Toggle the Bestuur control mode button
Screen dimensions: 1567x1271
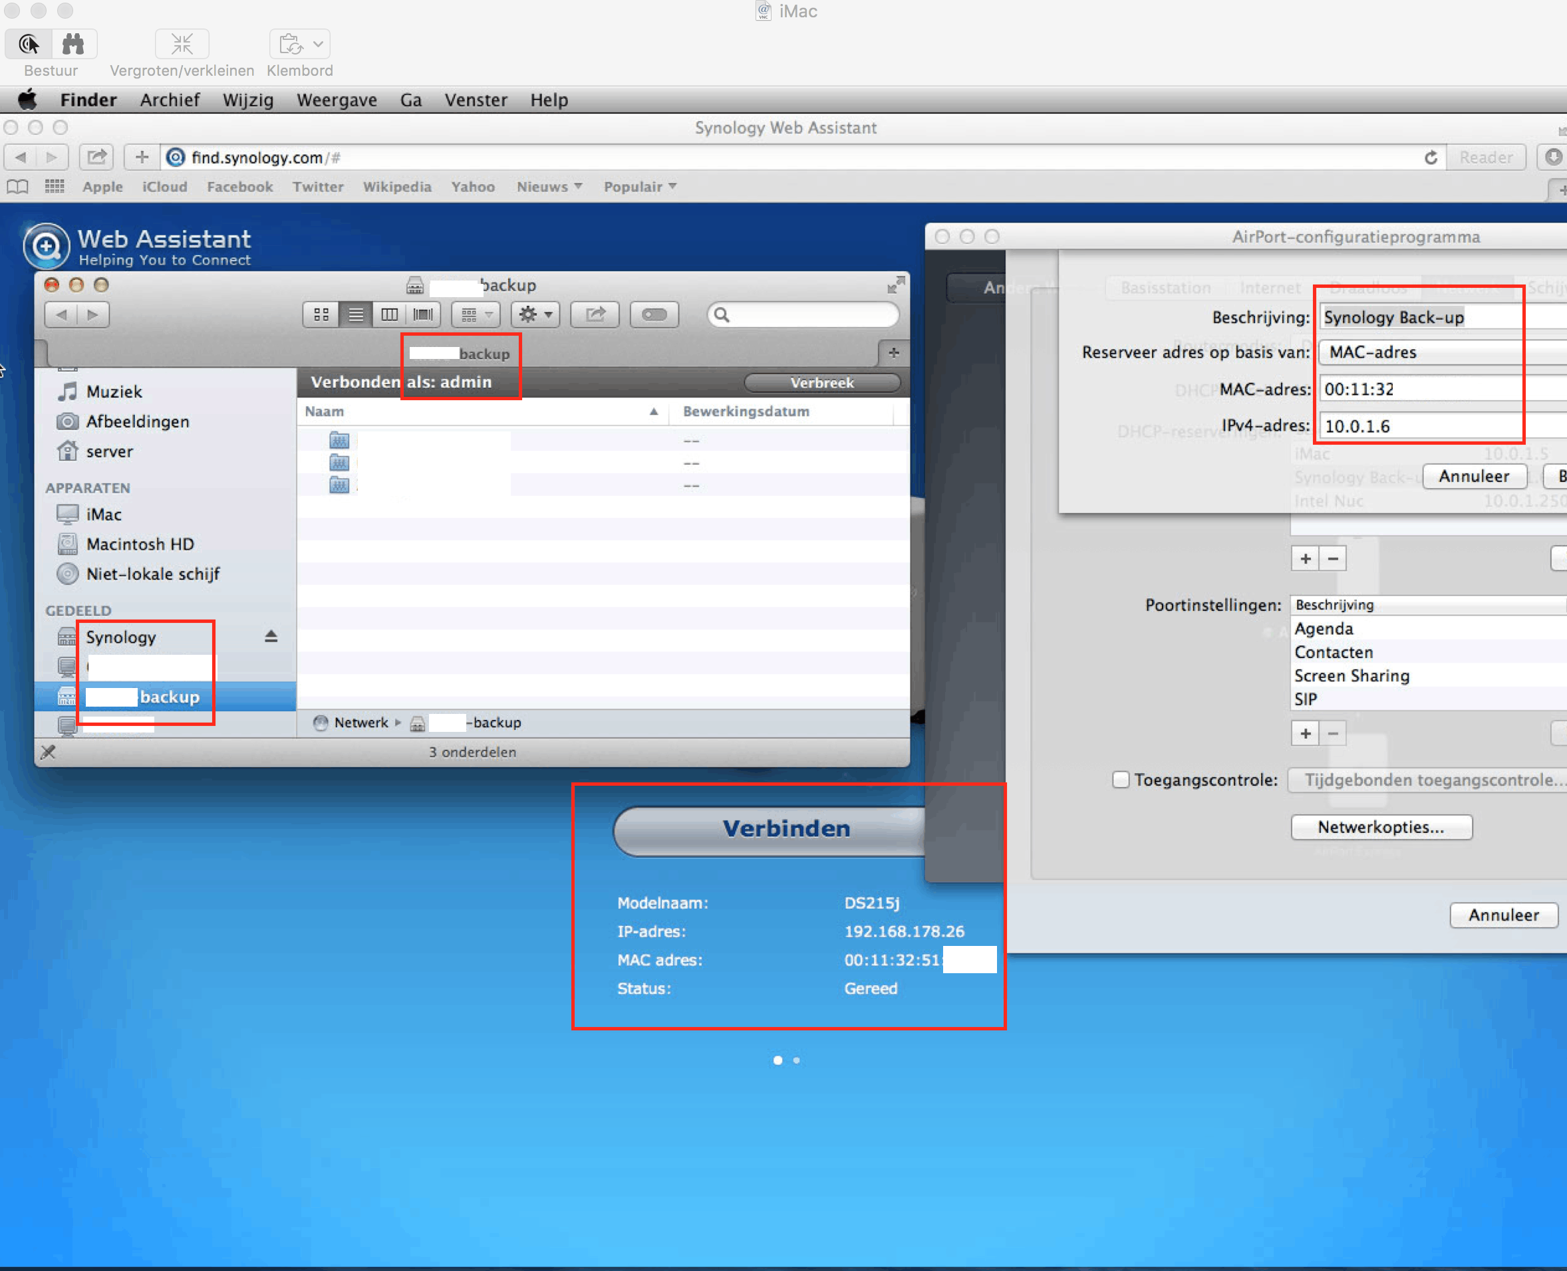pos(29,45)
